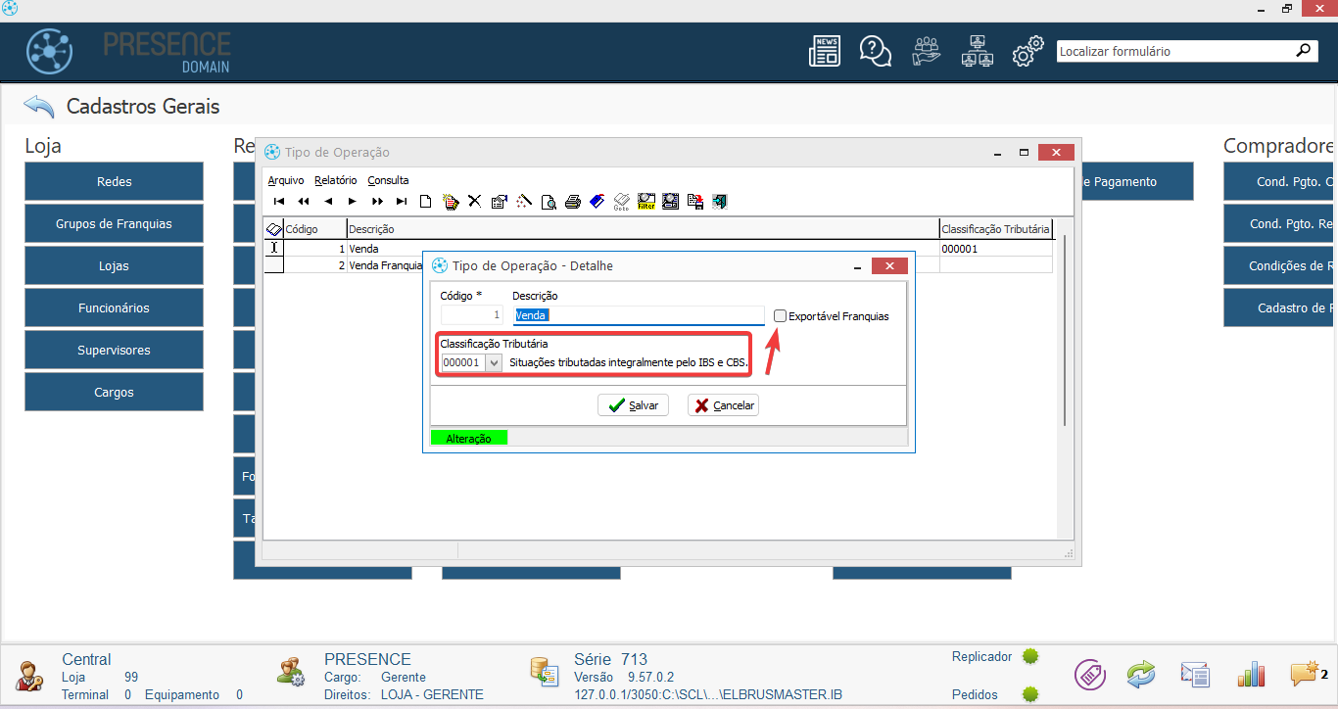Click the Cancelar button
This screenshot has height=709, width=1338.
coord(723,405)
